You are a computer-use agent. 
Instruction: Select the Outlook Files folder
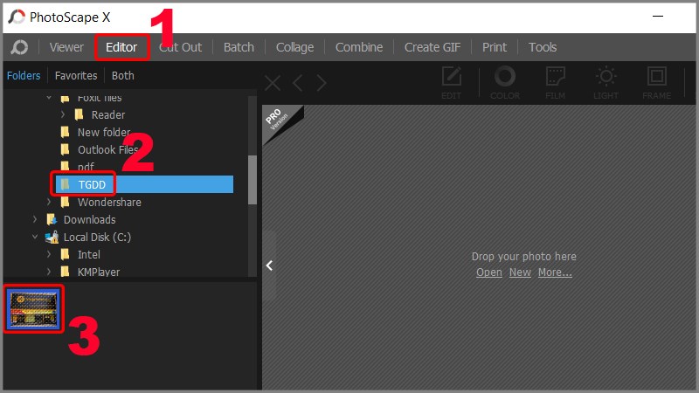108,149
